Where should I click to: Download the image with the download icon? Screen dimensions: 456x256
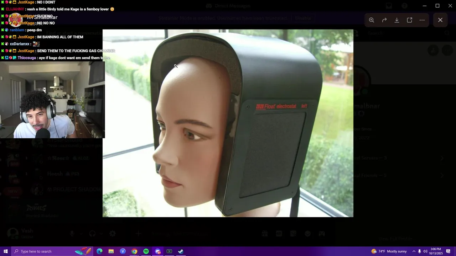tap(397, 20)
